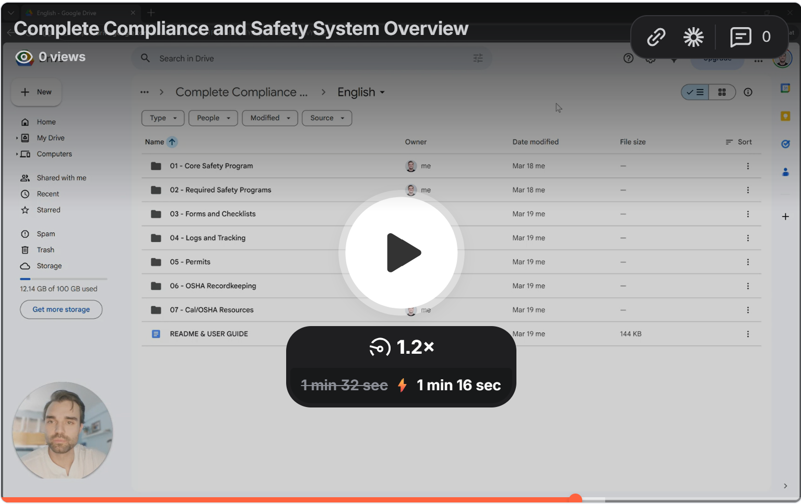
Task: Go to Complete Compliance folder in breadcrumb
Action: [242, 92]
